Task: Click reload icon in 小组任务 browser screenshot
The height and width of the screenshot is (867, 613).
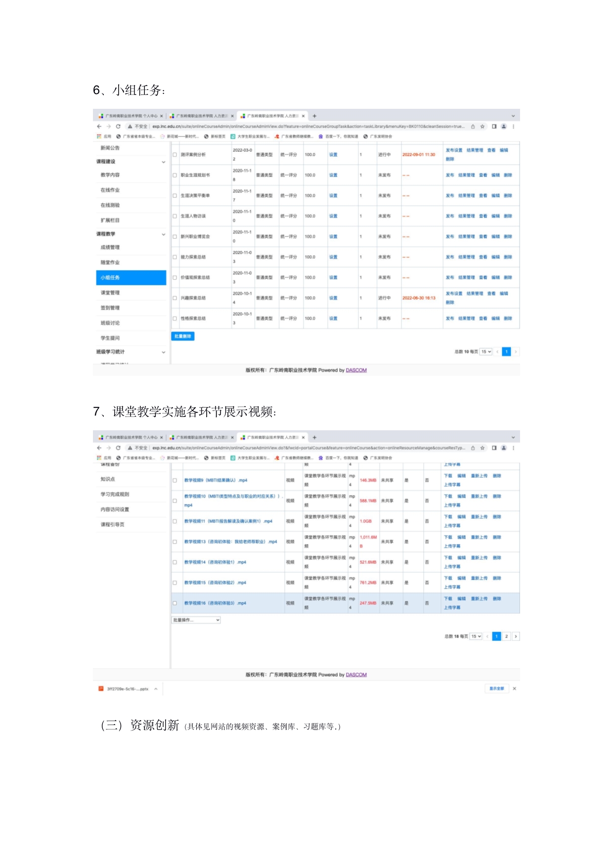Action: pos(118,127)
